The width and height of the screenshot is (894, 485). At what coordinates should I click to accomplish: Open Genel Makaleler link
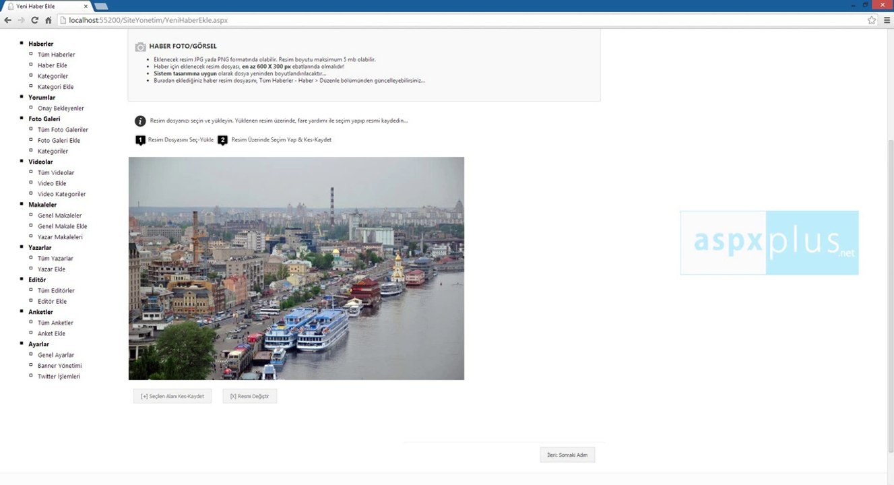tap(59, 216)
